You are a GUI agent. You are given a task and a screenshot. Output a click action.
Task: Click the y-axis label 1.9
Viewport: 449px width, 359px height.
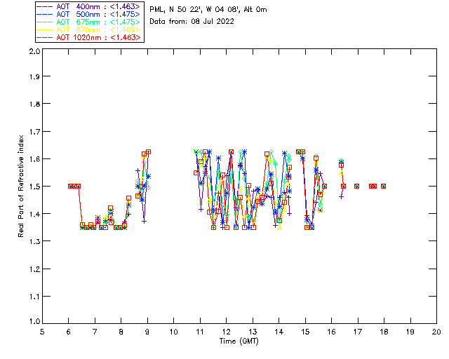(x=34, y=76)
